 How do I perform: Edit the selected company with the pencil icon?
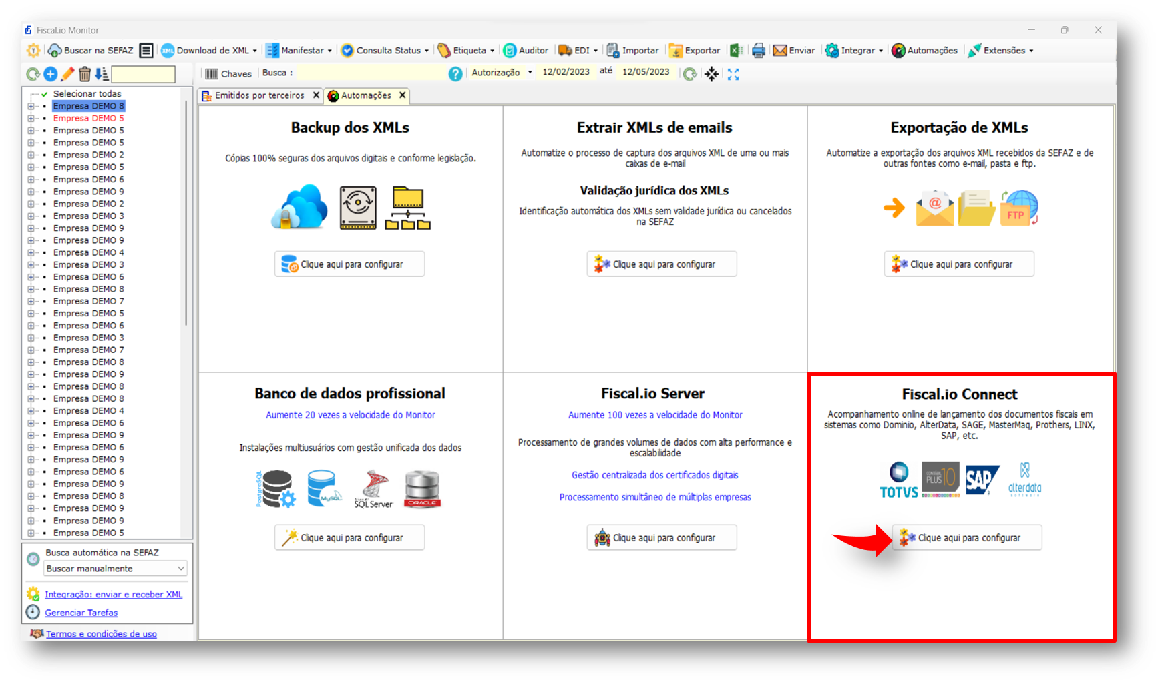(x=67, y=74)
